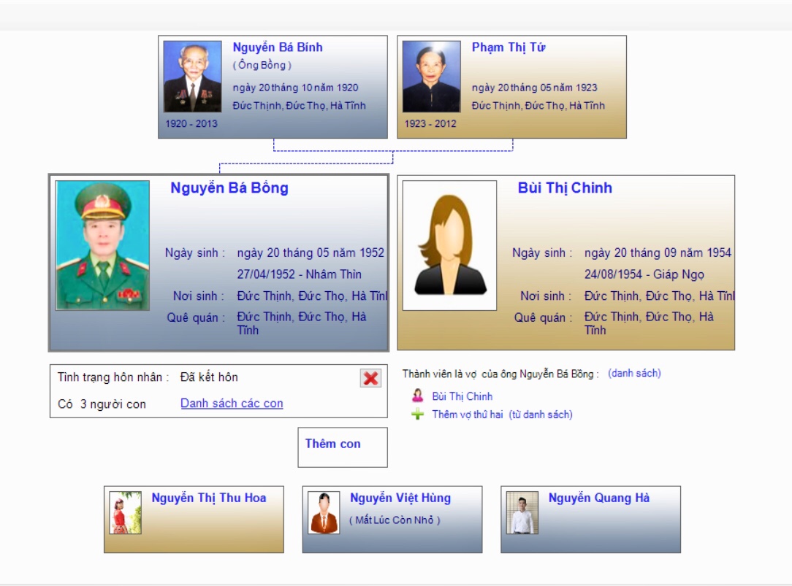This screenshot has height=586, width=792.
Task: Click Nguyễn Bá Bồng's military portrait
Action: click(102, 245)
